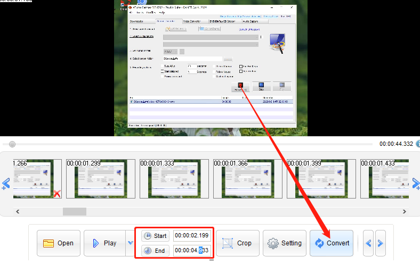
Task: Load earlier frames with the left plus arrow
Action: click(6, 184)
